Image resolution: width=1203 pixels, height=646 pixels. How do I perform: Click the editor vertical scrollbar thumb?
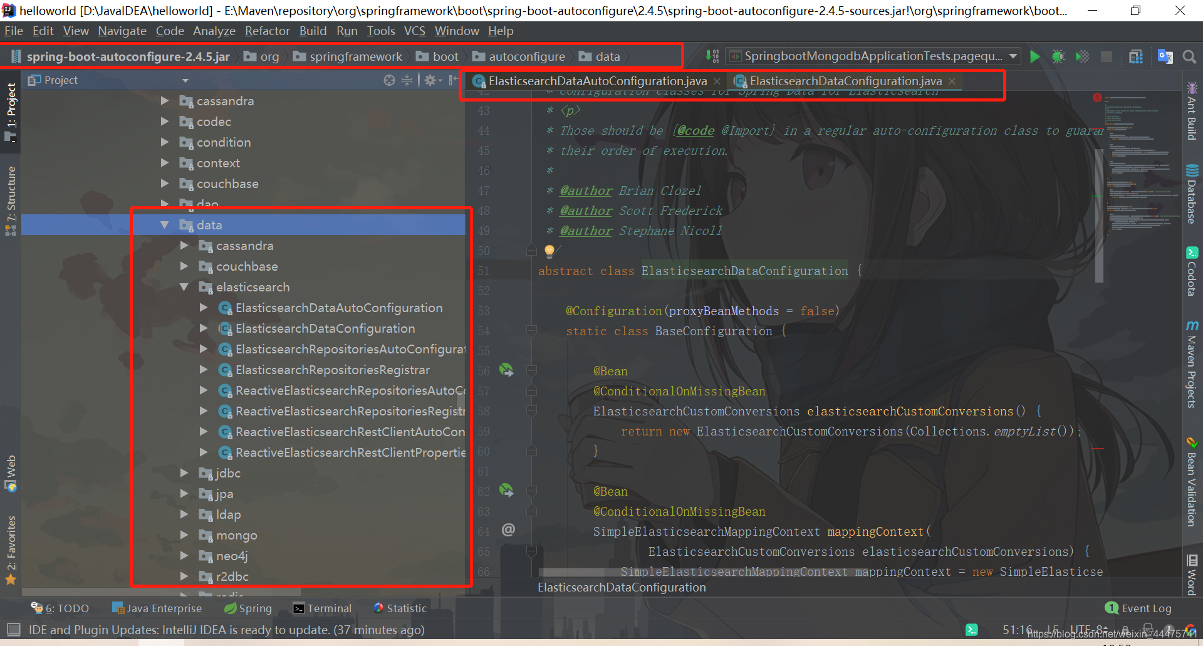(x=1099, y=216)
